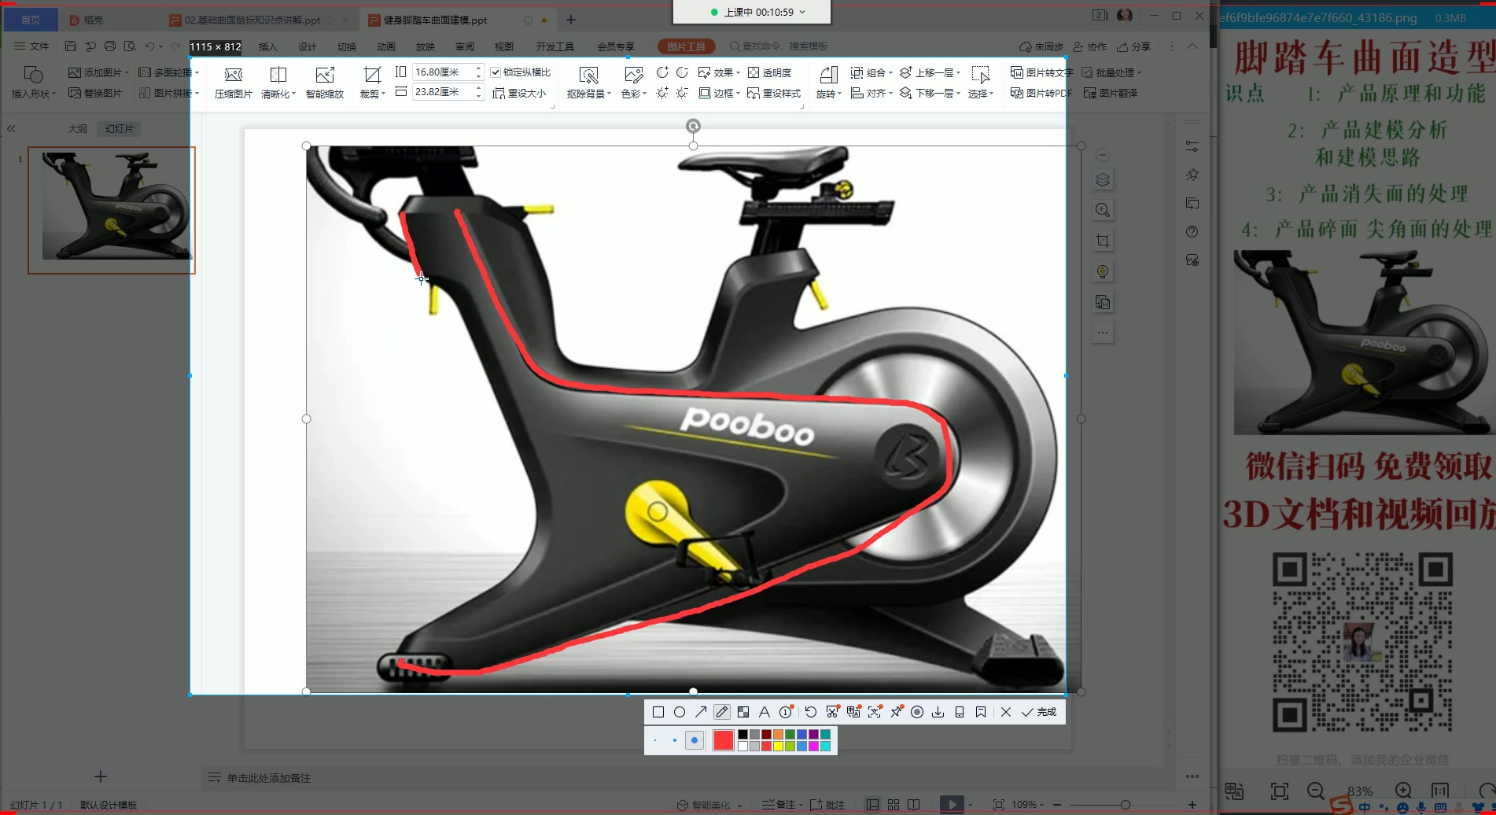This screenshot has width=1496, height=815.
Task: Open the 动画 ribbon tab
Action: pos(385,46)
